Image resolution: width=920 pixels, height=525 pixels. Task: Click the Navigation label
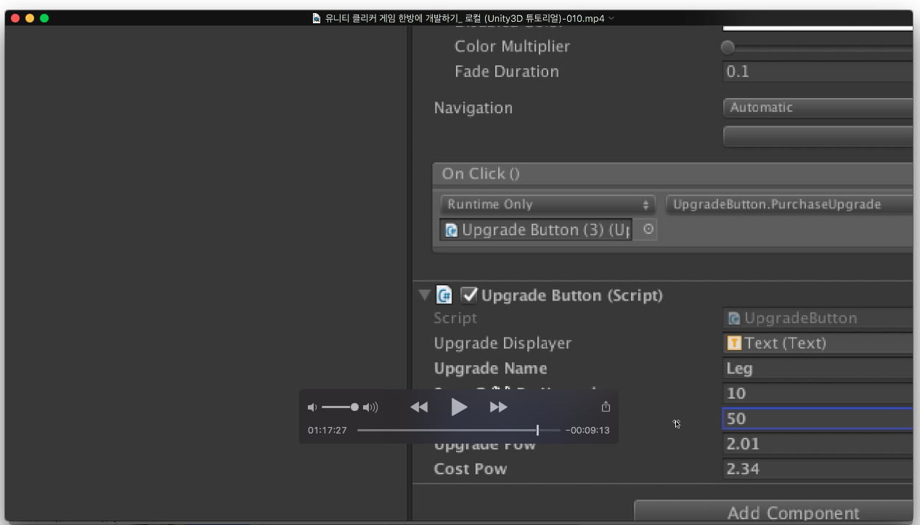point(473,108)
